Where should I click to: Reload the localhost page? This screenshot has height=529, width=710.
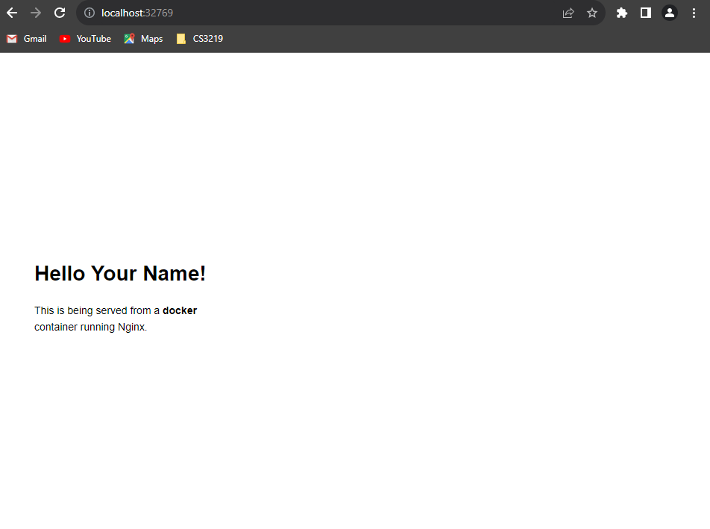(60, 13)
